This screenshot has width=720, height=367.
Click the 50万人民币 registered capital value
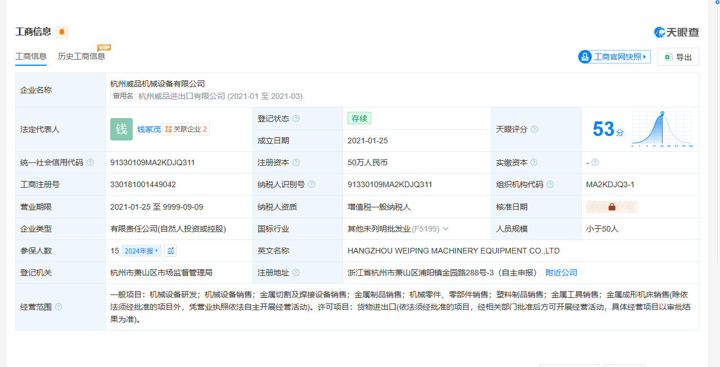367,162
